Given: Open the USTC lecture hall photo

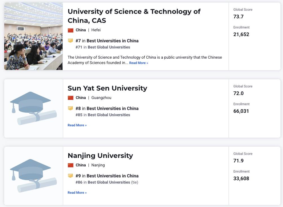Looking at the screenshot, I should [33, 36].
